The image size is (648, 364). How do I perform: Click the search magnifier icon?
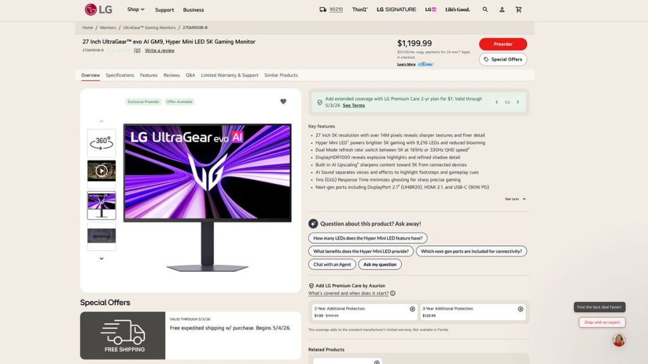(x=485, y=9)
